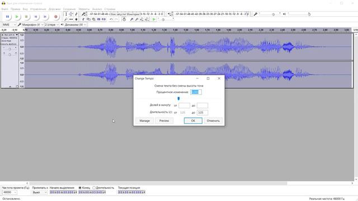Click the Sync-Lock clock icon
The height and width of the screenshot is (201, 358).
point(124,20)
